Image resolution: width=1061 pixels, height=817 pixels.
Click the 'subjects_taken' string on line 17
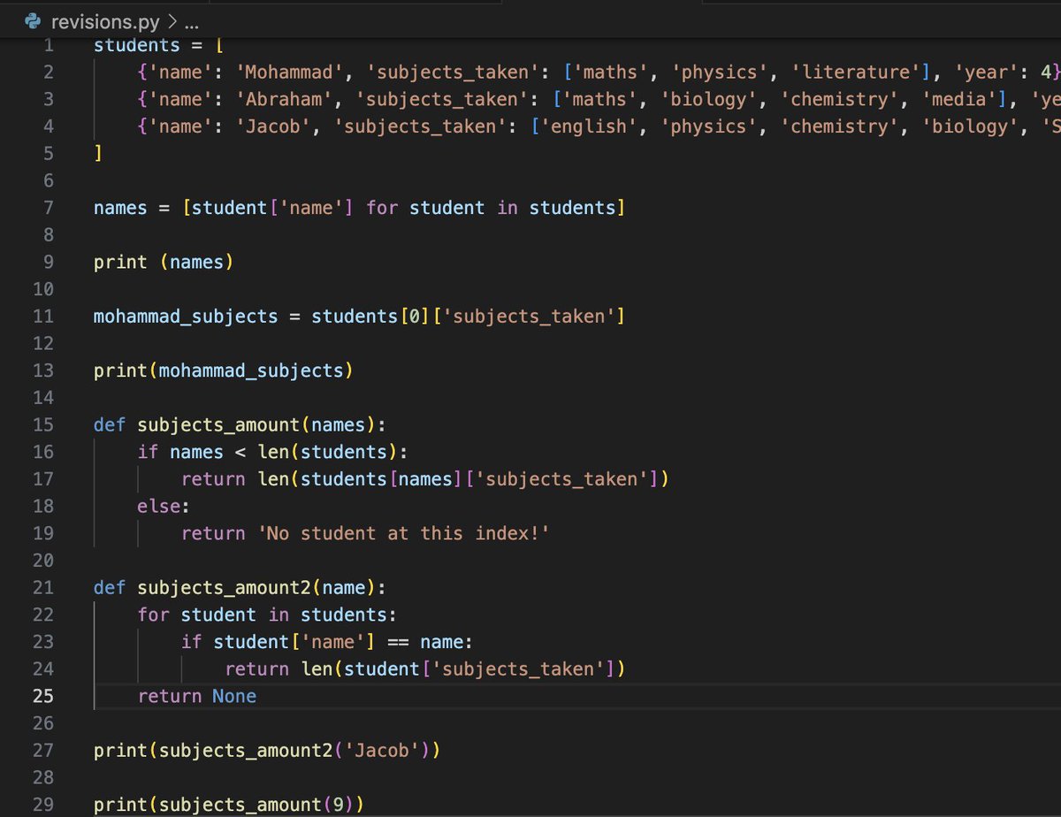(x=562, y=479)
